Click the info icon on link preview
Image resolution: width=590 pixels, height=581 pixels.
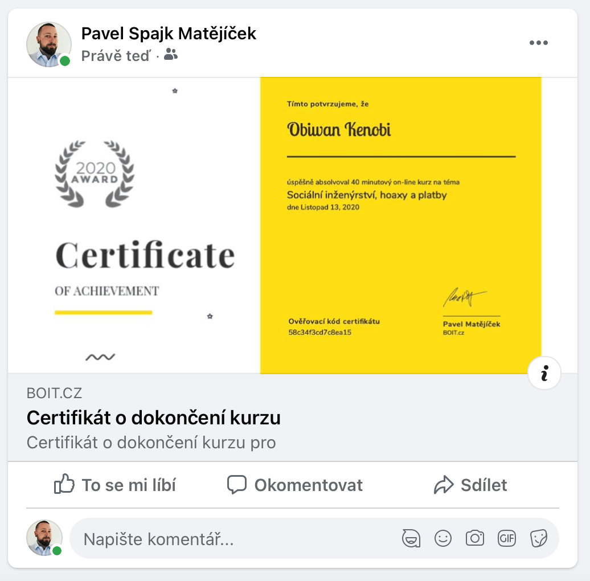pyautogui.click(x=544, y=373)
